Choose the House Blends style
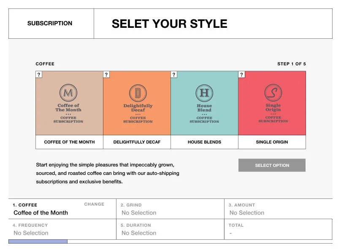341x252 pixels. (x=204, y=142)
